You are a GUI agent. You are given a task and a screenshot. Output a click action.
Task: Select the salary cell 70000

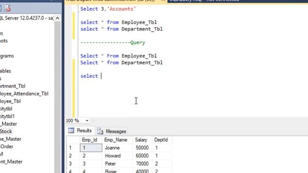tap(142, 163)
